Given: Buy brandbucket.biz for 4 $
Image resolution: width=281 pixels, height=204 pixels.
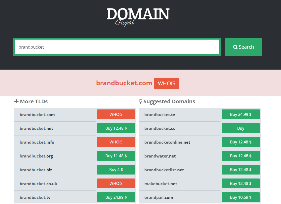Looking at the screenshot, I should coord(116,169).
